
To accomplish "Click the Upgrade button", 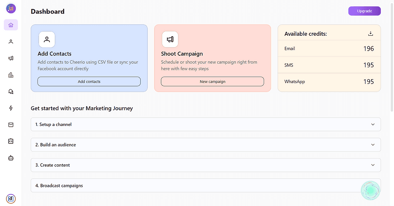I will (x=364, y=11).
